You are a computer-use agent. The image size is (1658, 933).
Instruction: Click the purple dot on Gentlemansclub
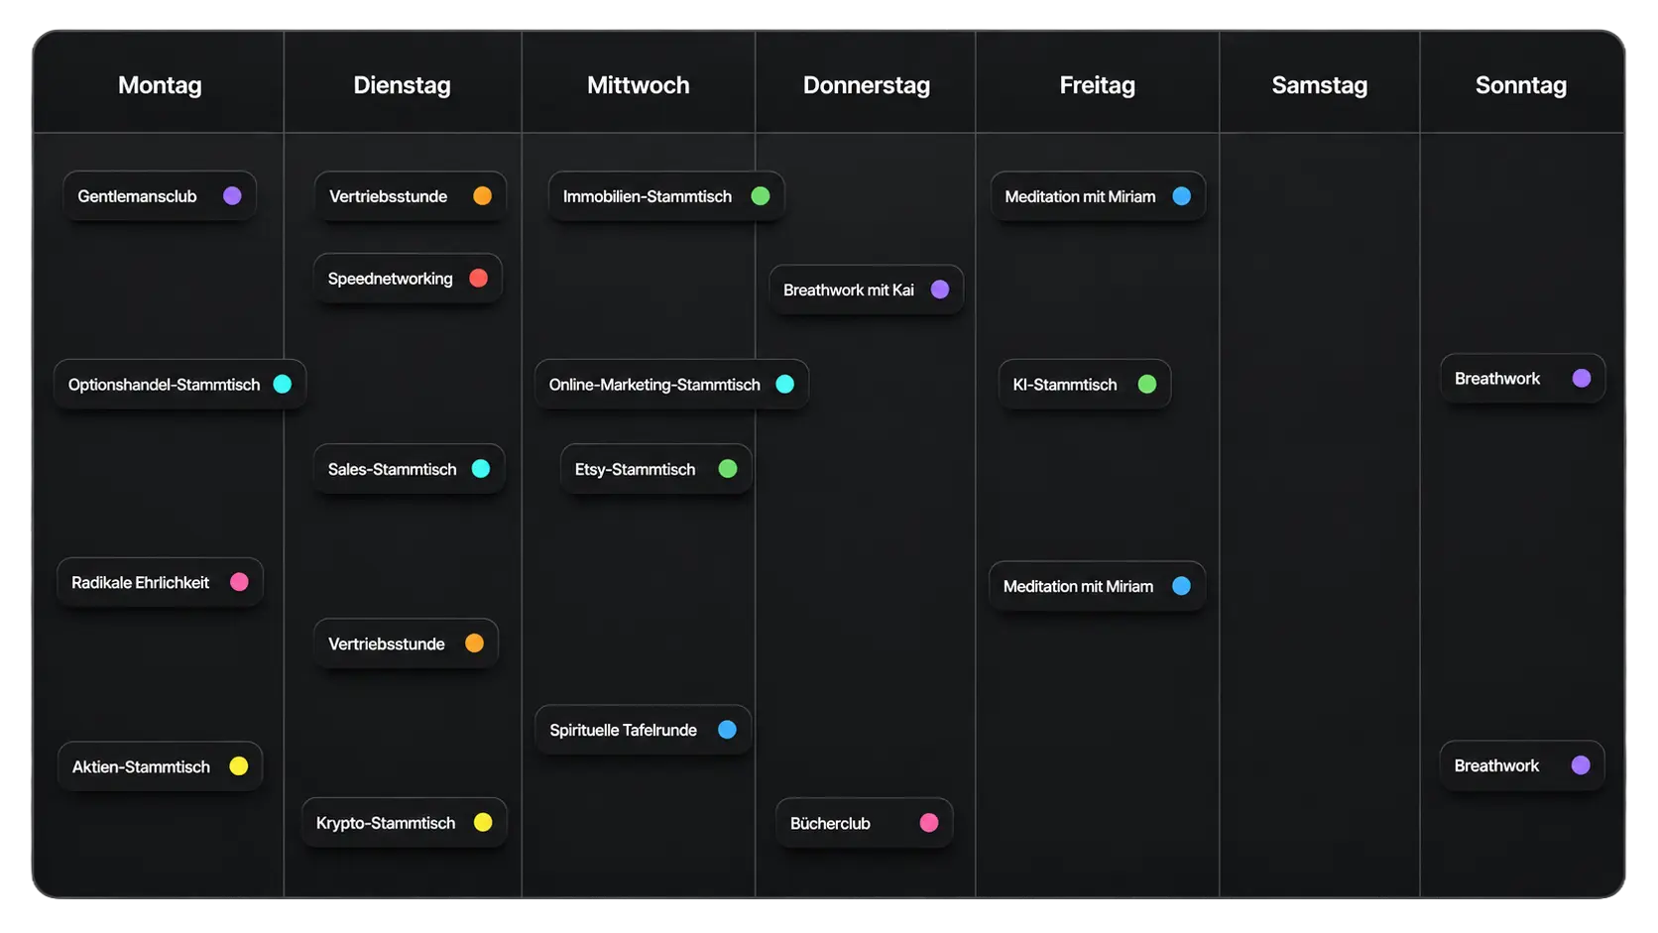(232, 196)
